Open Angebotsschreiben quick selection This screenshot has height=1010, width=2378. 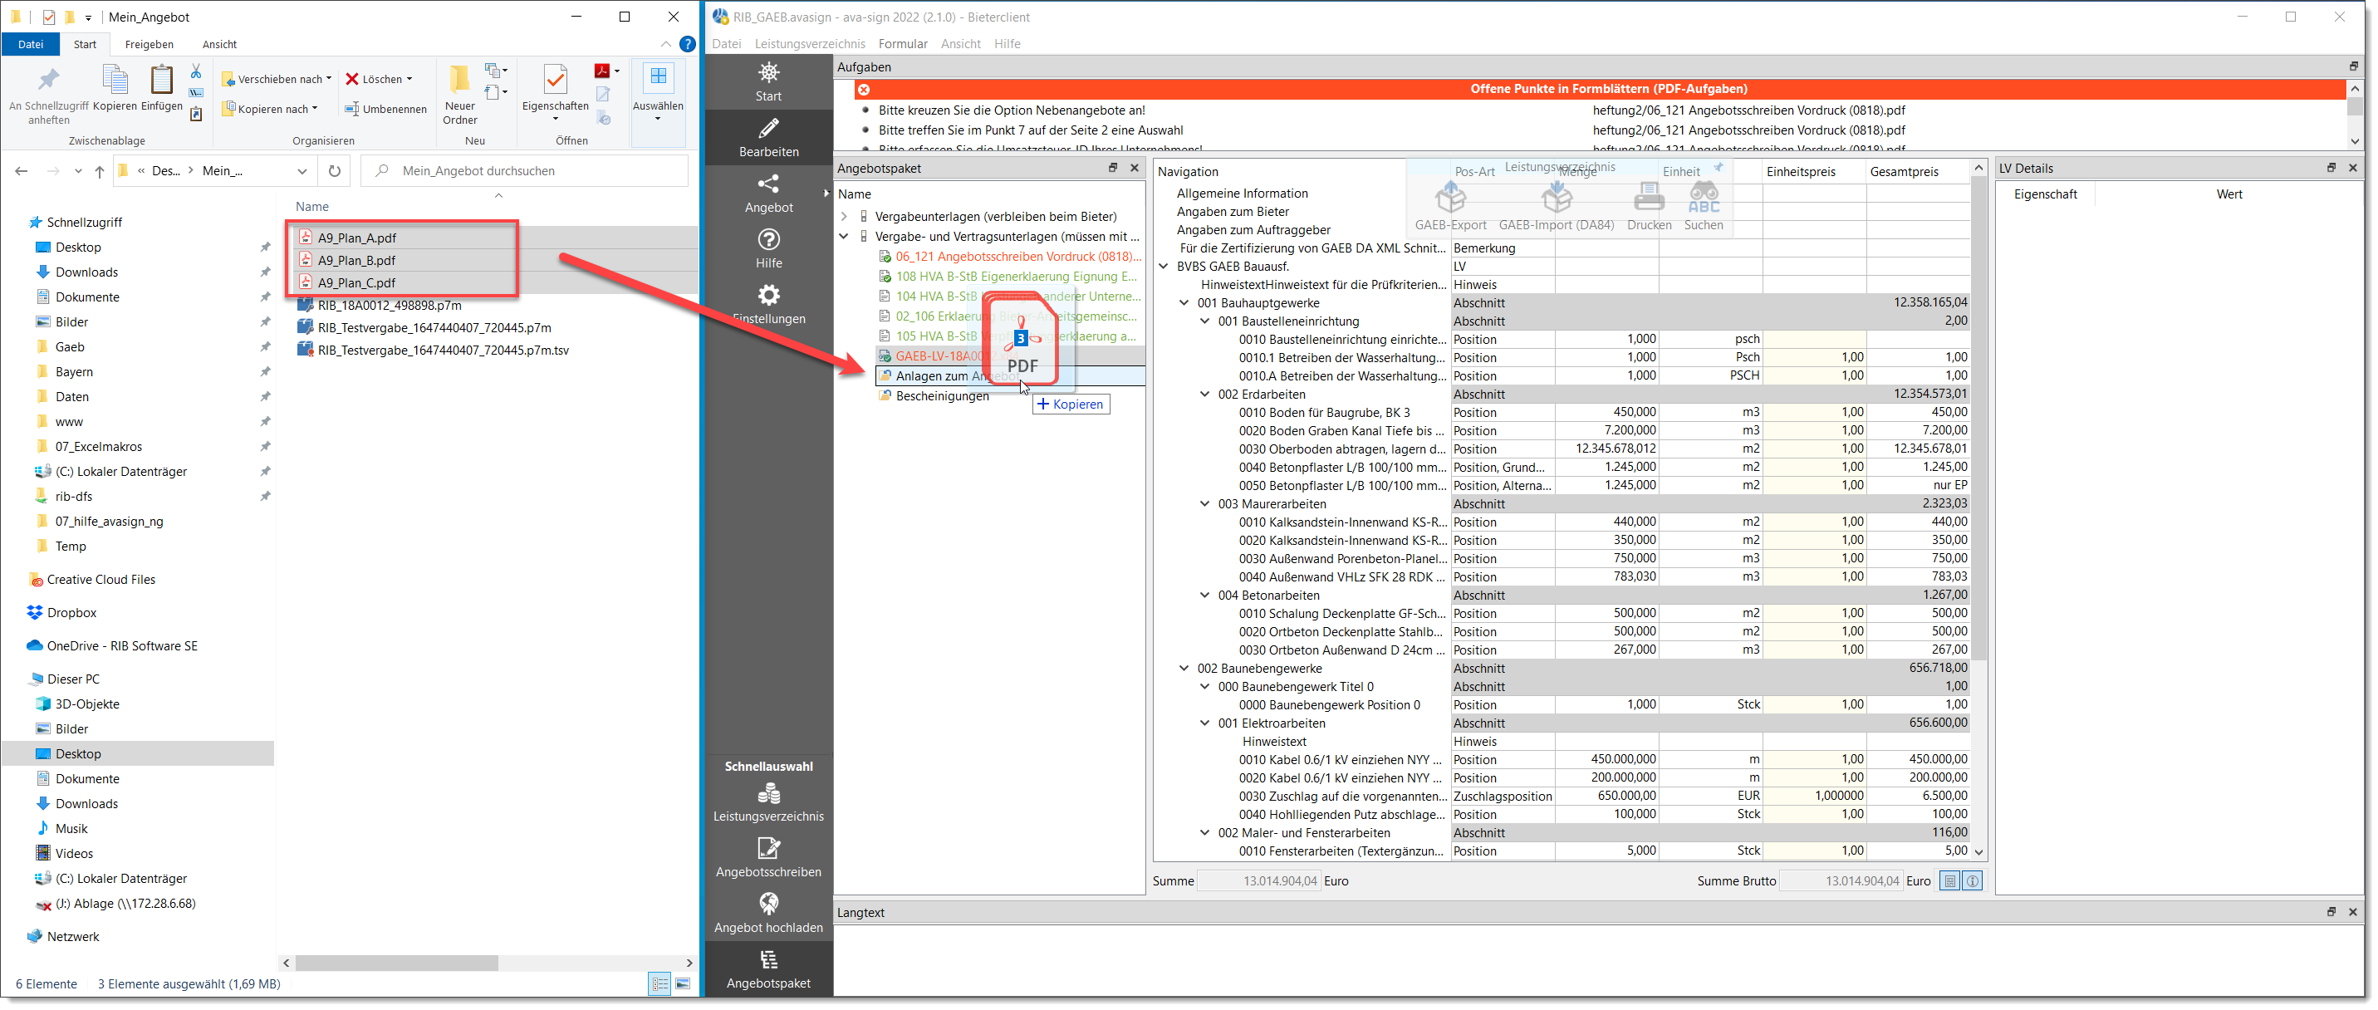[x=768, y=858]
